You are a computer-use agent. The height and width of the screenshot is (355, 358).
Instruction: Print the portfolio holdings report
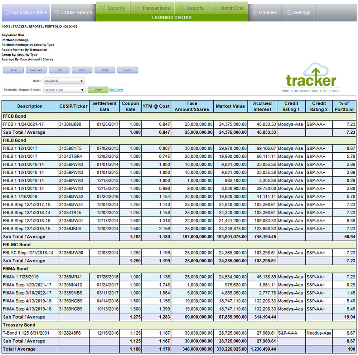pos(105,70)
